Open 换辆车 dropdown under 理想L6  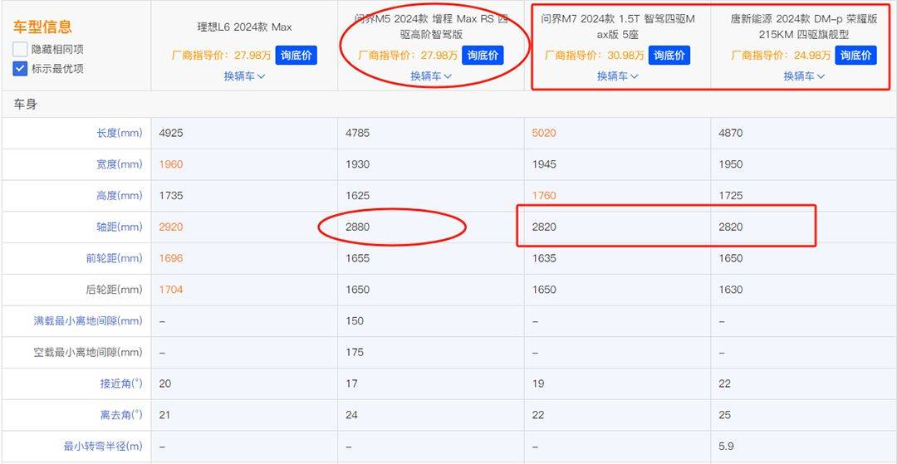[x=244, y=76]
